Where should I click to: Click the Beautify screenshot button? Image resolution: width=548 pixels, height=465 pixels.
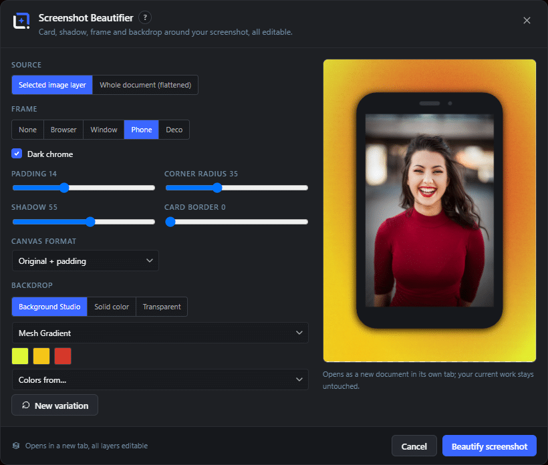click(489, 446)
